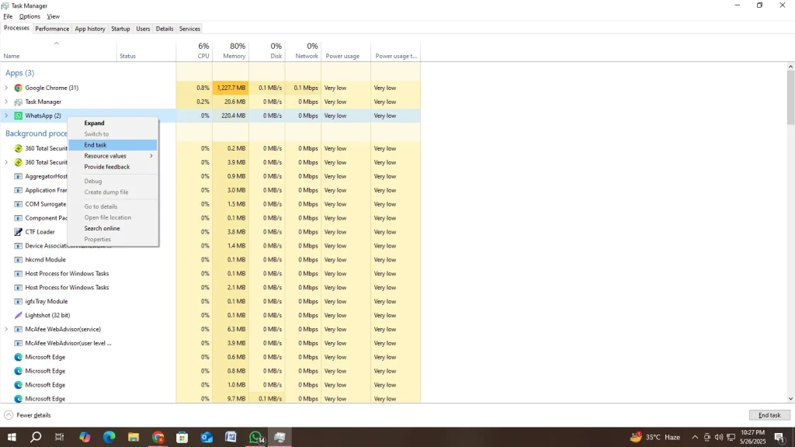
Task: Click the Task Manager process icon in Apps
Action: (19, 102)
